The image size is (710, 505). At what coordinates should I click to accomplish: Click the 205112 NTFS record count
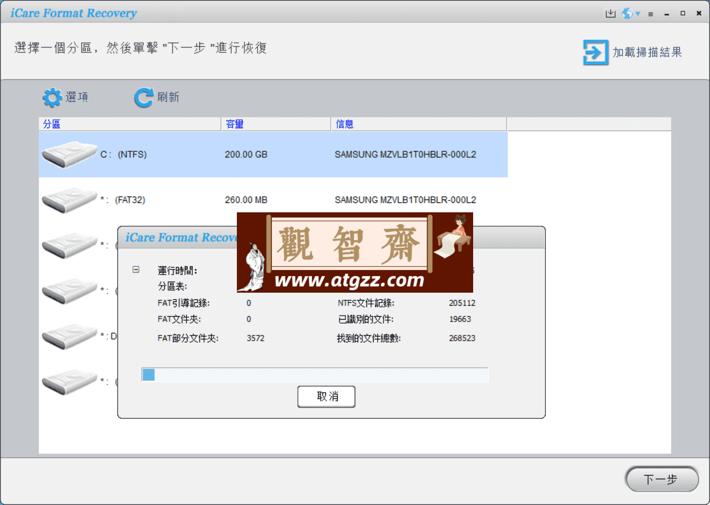[462, 303]
